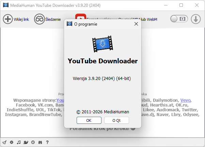This screenshot has width=205, height=147.
Task: Click the BrandNewTube site name
Action: coord(45,115)
